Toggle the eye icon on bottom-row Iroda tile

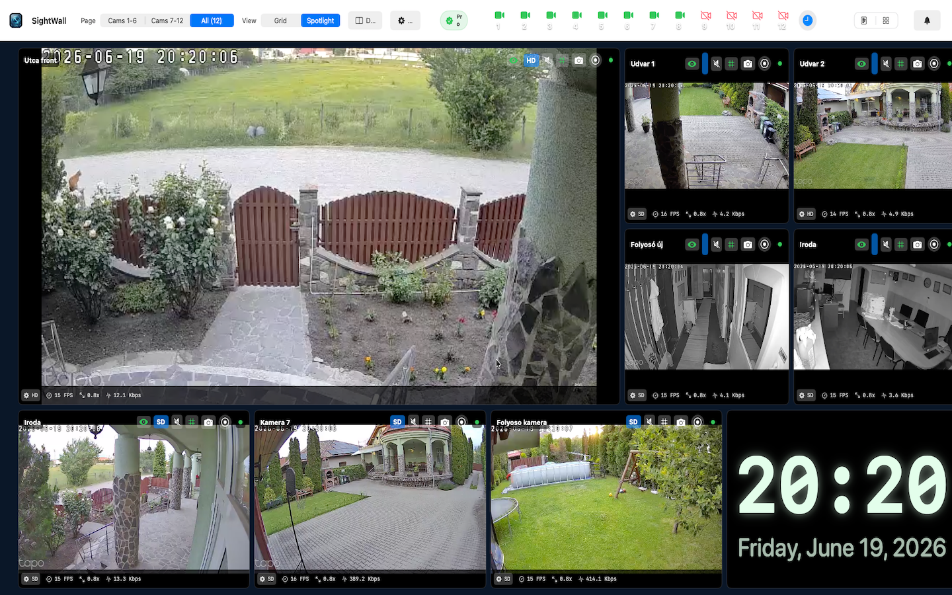pyautogui.click(x=143, y=422)
